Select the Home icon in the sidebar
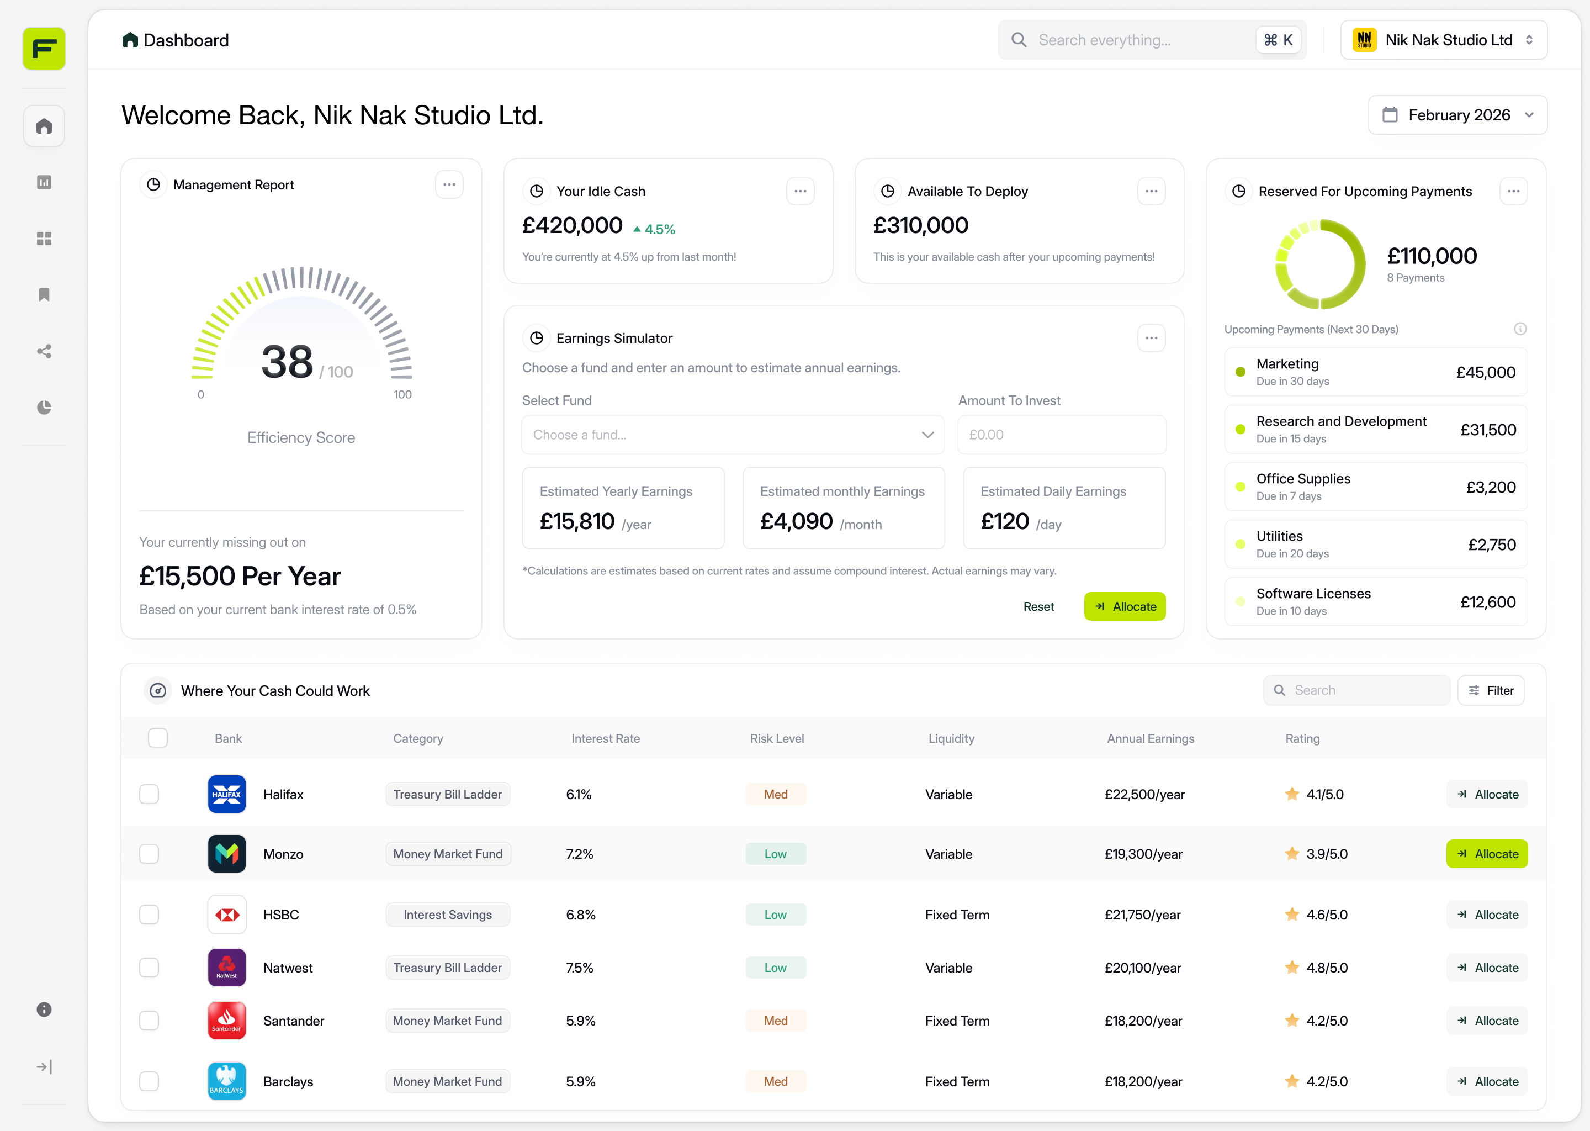This screenshot has width=1590, height=1131. [x=44, y=126]
